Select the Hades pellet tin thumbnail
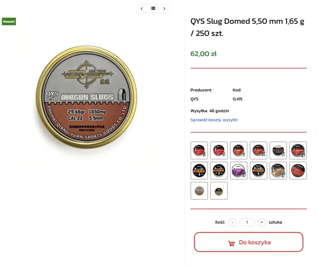This screenshot has width=318, height=266. [x=278, y=171]
